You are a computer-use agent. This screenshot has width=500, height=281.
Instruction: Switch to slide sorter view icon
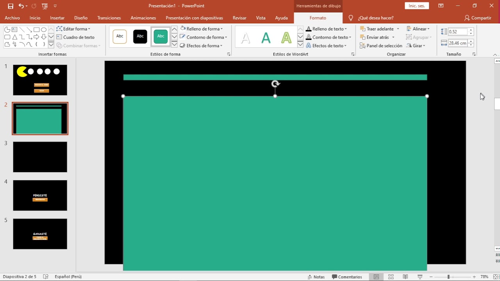click(x=391, y=277)
